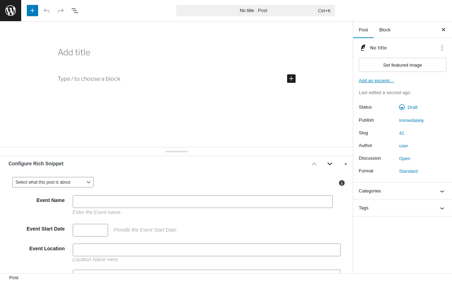This screenshot has width=452, height=282.
Task: Change the Draft status
Action: pyautogui.click(x=409, y=107)
